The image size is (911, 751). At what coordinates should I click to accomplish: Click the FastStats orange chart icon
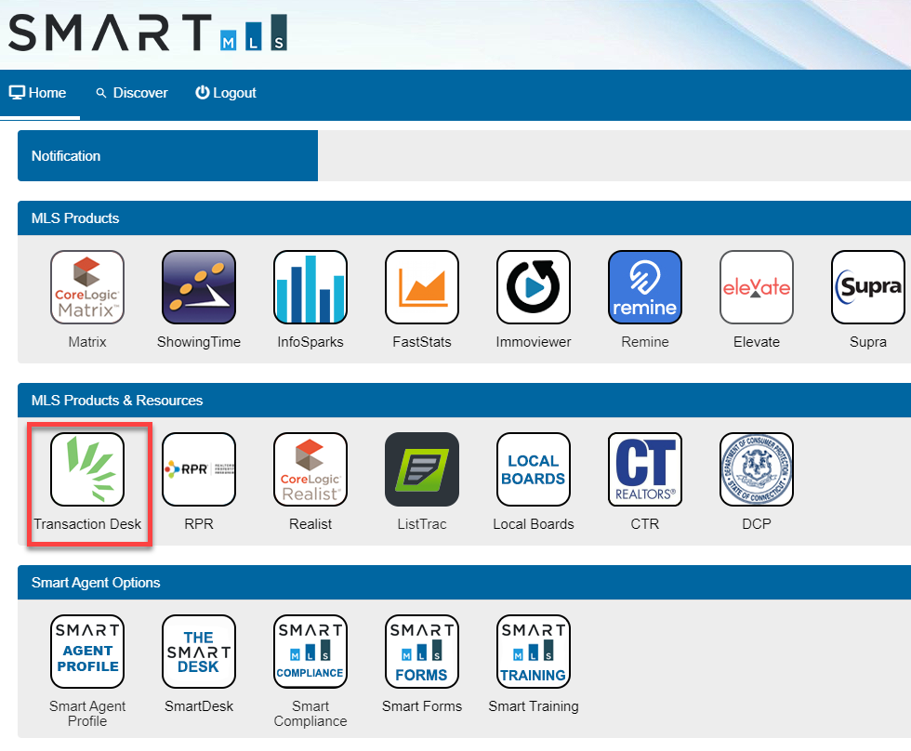[422, 287]
